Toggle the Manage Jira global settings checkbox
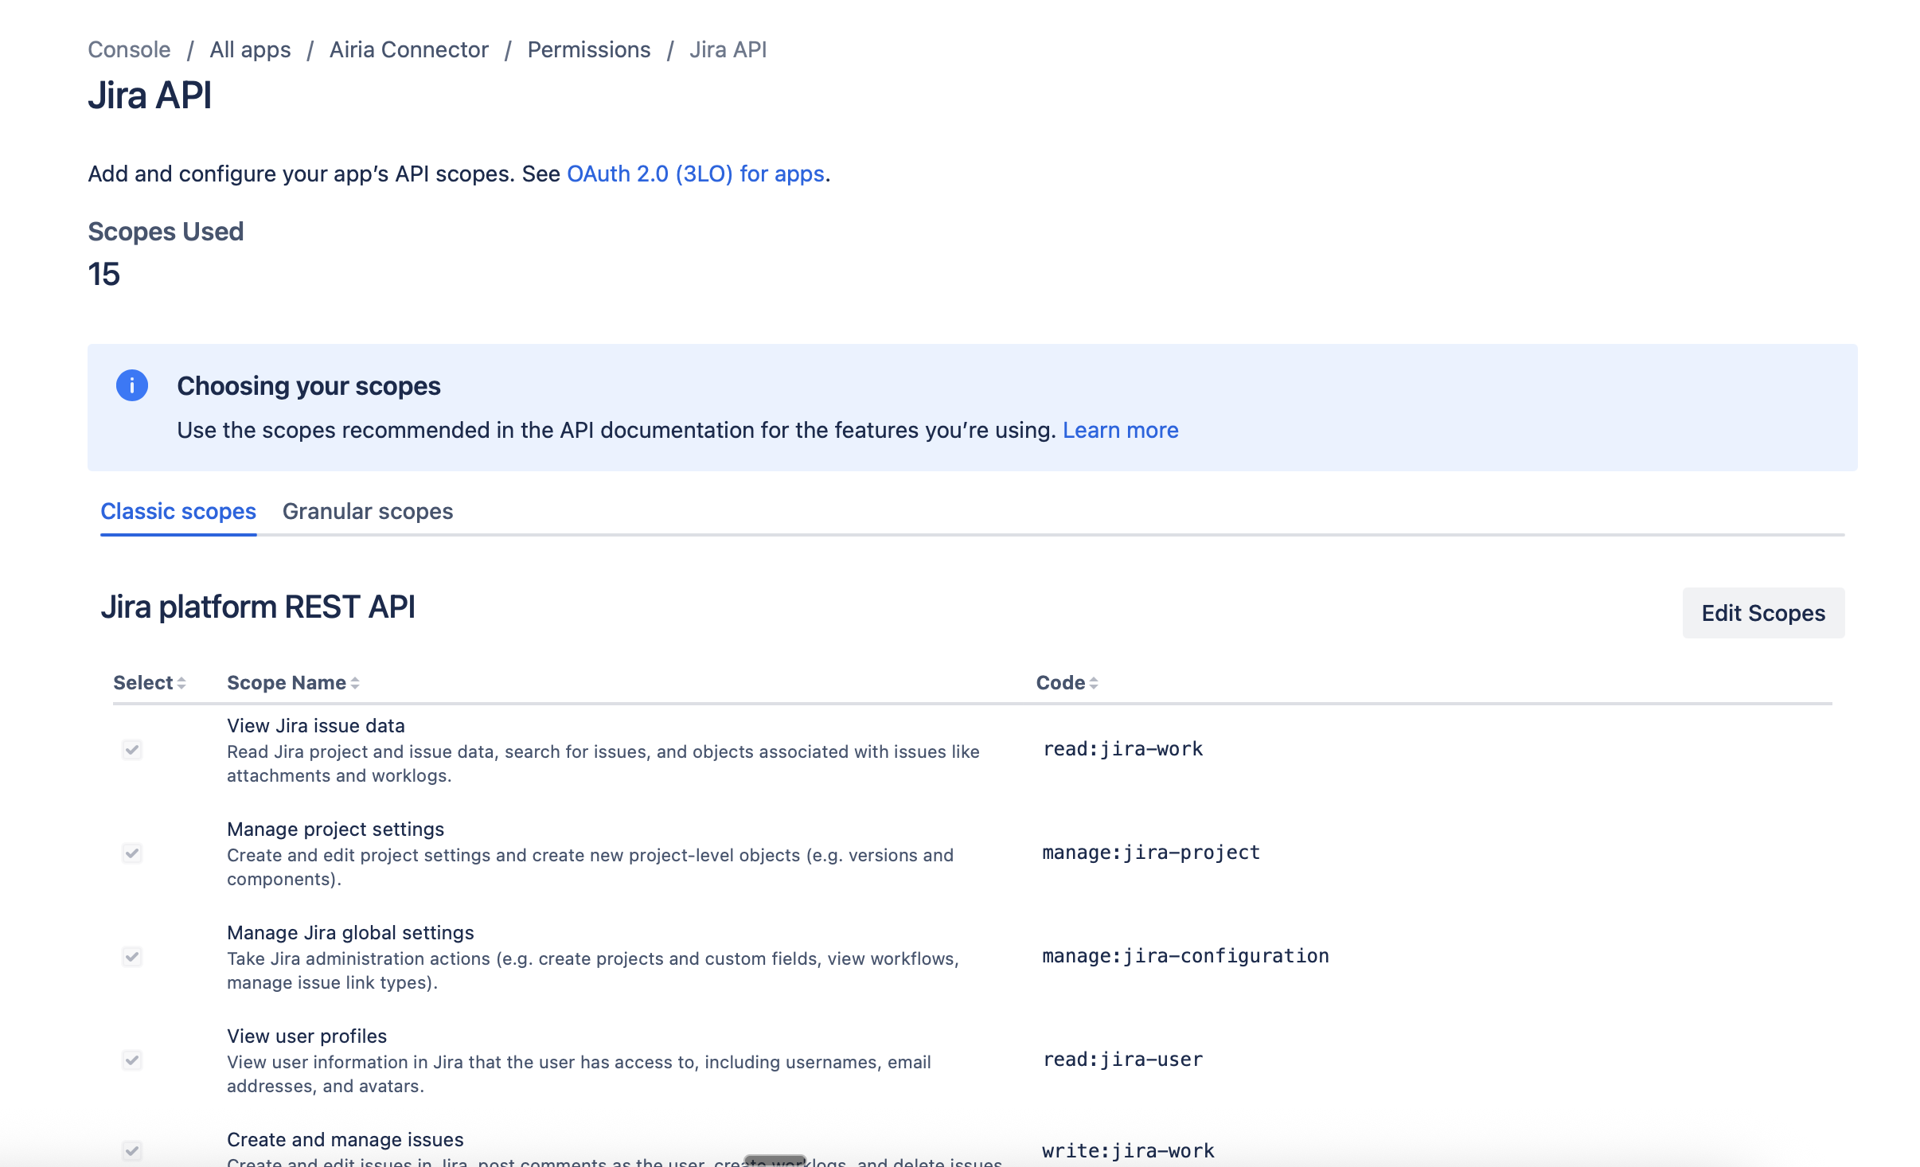Image resolution: width=1920 pixels, height=1167 pixels. click(x=131, y=957)
